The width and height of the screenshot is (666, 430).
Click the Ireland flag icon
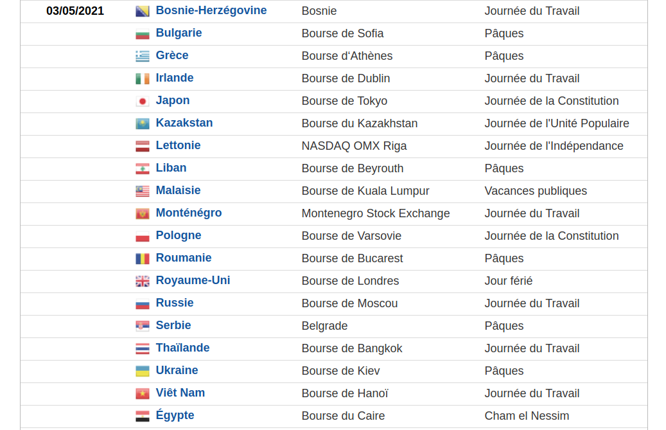coord(142,79)
